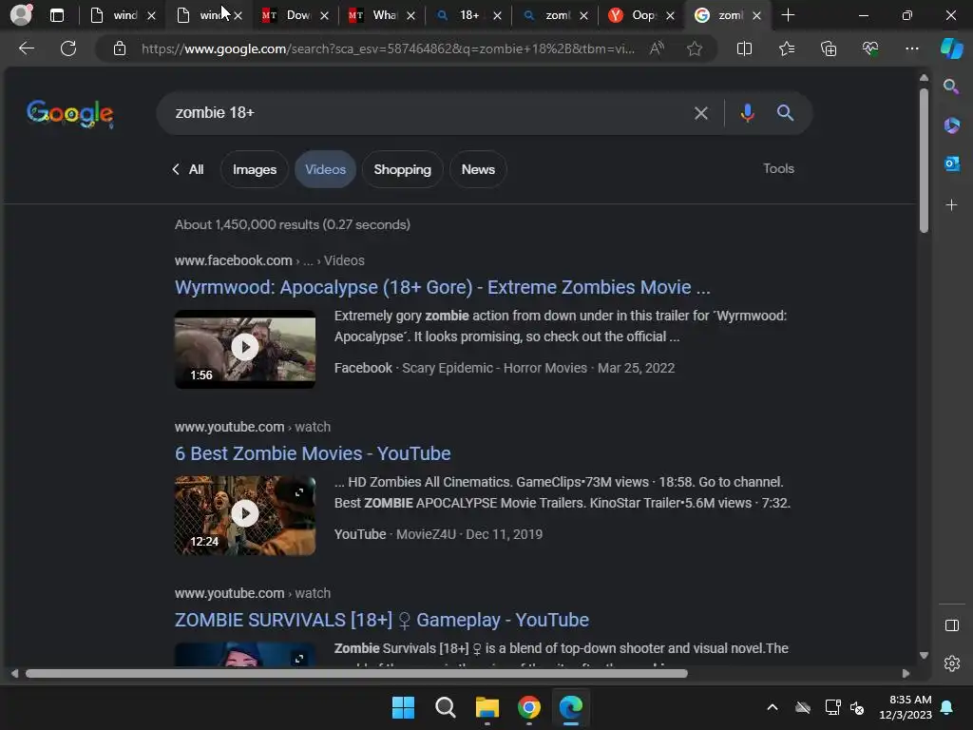Open split screen icon
This screenshot has height=730, width=973.
tap(744, 48)
